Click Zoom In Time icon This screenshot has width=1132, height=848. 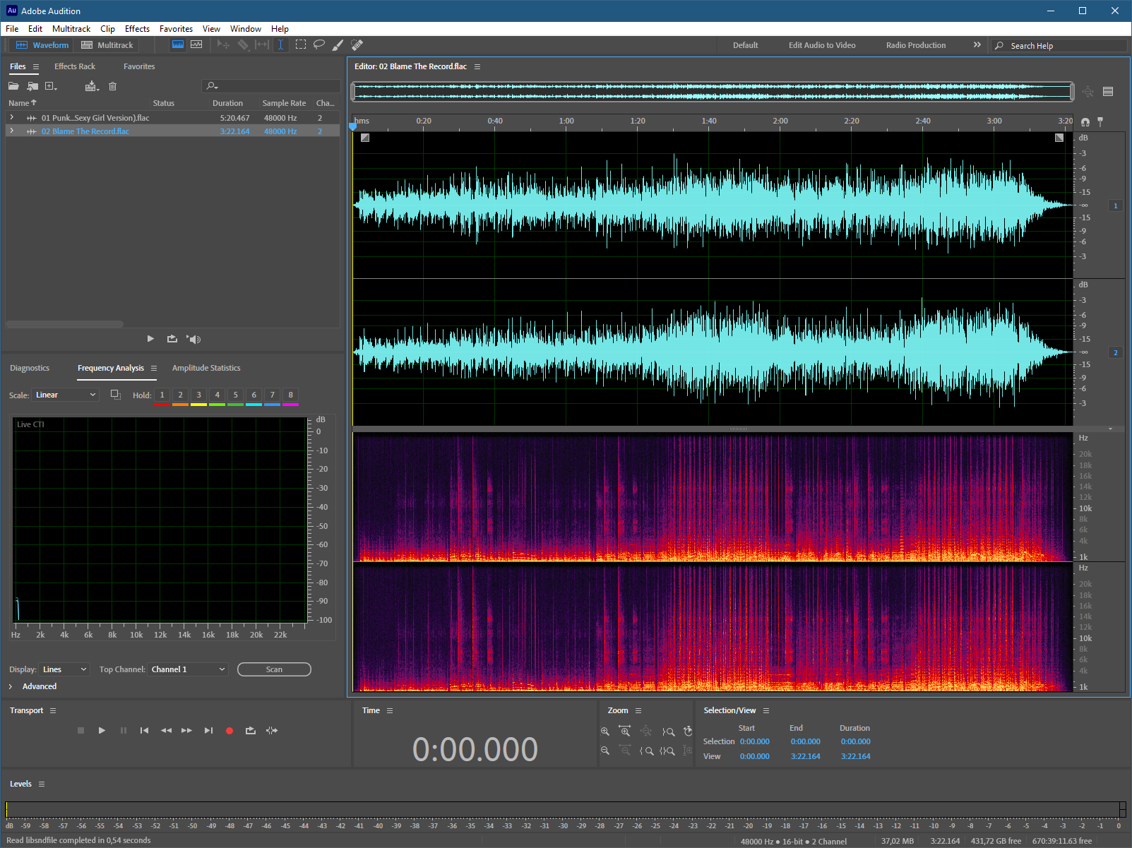(625, 731)
